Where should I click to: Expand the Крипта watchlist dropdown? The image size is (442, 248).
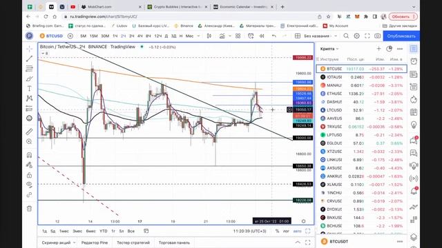(x=329, y=49)
